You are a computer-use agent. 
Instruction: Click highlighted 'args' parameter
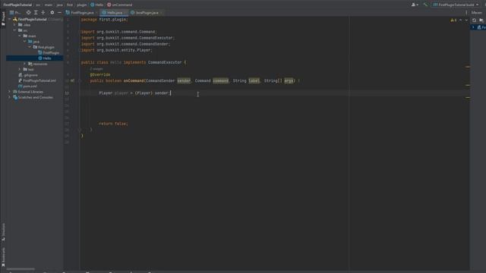(289, 81)
